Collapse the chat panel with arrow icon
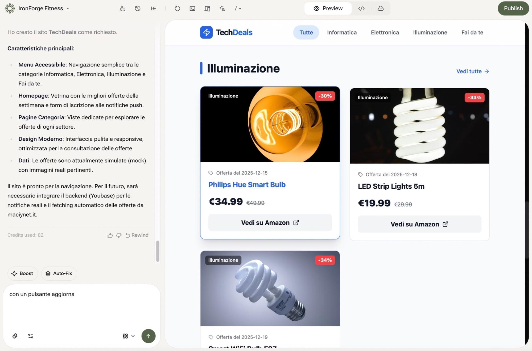This screenshot has height=351, width=532. pos(153,9)
